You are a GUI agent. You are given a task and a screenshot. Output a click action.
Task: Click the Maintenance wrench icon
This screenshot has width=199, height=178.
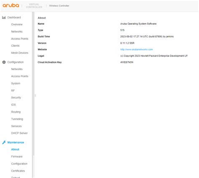4,142
